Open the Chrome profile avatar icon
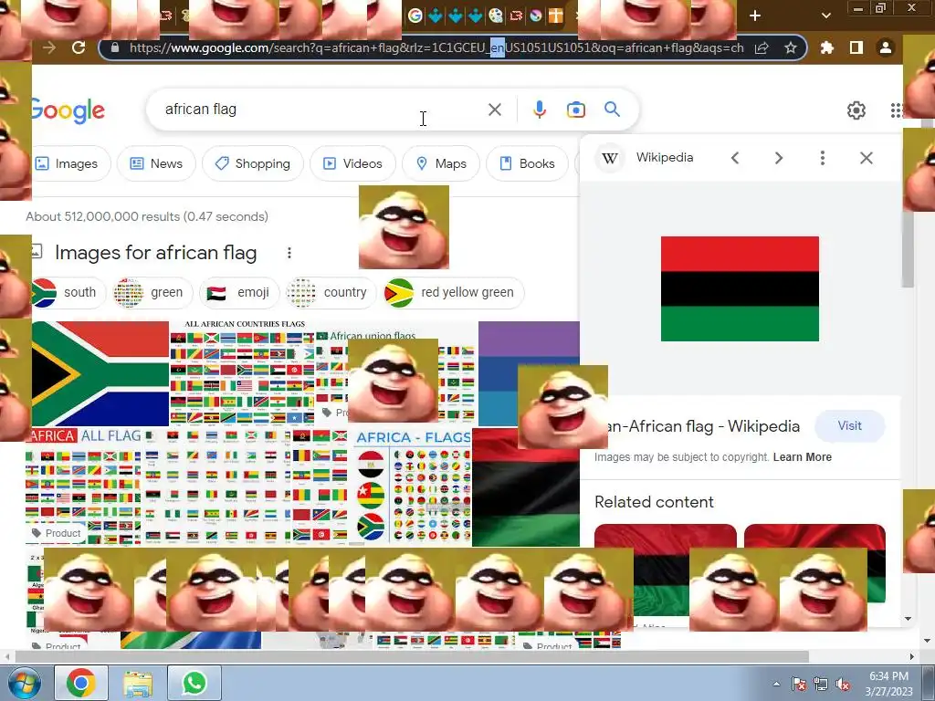Viewport: 935px width, 701px height. 886,47
